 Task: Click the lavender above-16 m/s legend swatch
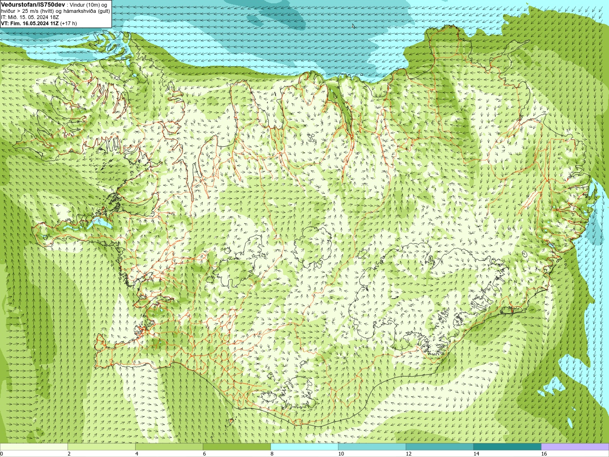pyautogui.click(x=575, y=447)
